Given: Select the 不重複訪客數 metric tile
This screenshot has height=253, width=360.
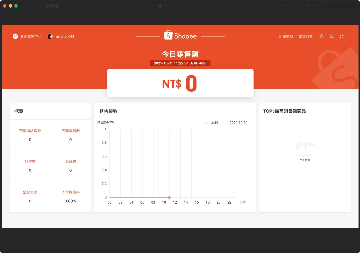Looking at the screenshot, I should click(30, 135).
